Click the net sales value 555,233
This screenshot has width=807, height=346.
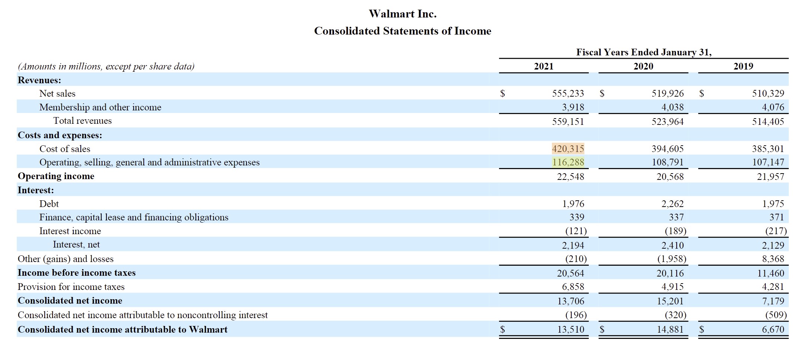pyautogui.click(x=568, y=93)
